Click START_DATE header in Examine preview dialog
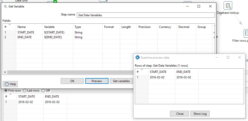The image size is (248, 121). (x=161, y=72)
